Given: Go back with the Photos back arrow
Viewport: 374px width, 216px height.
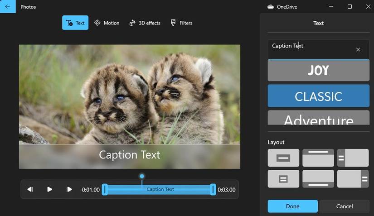Looking at the screenshot, I should [8, 6].
